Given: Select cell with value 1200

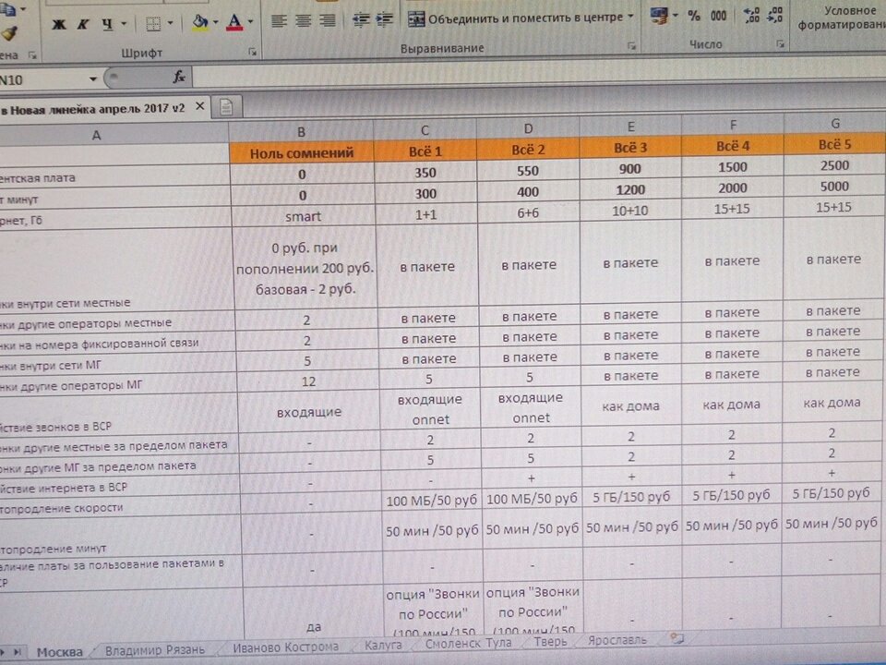Looking at the screenshot, I should pyautogui.click(x=630, y=189).
